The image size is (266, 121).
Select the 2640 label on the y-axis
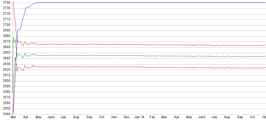7,58
